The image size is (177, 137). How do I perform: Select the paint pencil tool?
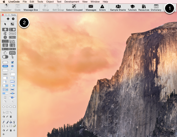pyautogui.click(x=4, y=122)
